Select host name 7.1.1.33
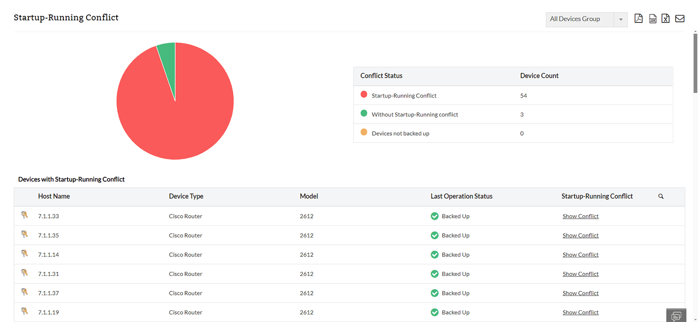 tap(48, 216)
